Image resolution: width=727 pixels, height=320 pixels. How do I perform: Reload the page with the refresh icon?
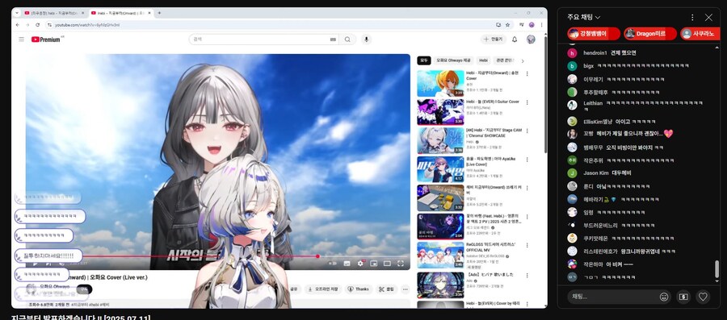click(x=37, y=24)
